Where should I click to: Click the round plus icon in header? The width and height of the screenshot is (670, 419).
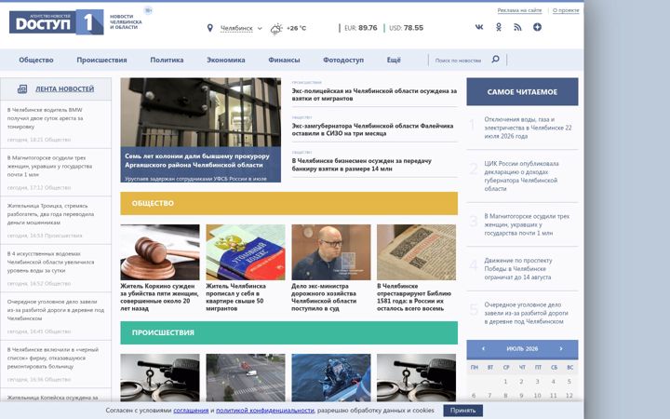(x=537, y=27)
